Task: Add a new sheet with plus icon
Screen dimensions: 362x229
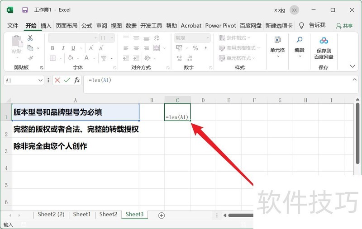Action: click(161, 215)
